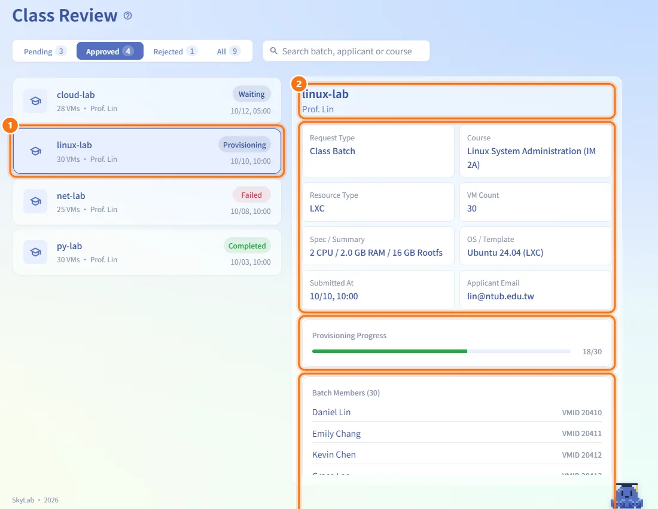The image size is (658, 509).
Task: Click the graduation cap icon for net-lab
Action: point(36,202)
